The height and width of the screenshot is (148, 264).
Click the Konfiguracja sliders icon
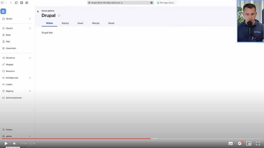3,78
